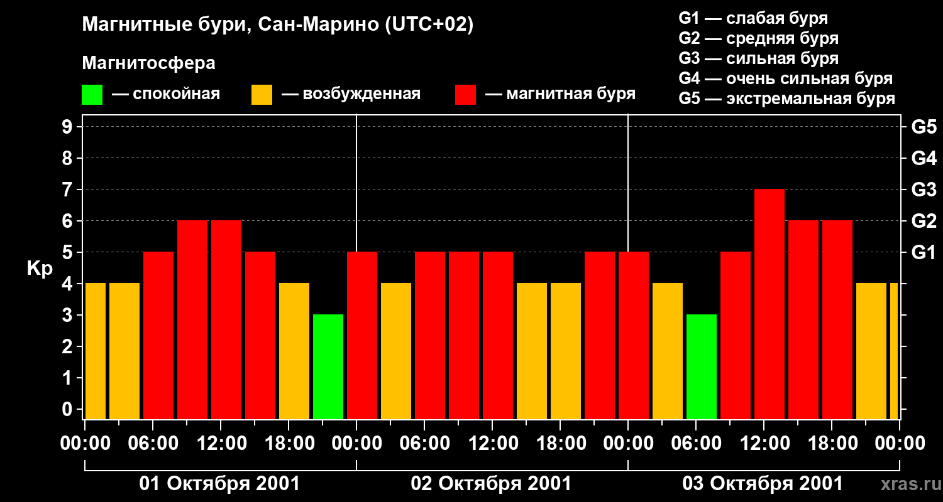Screen dimensions: 943x502
Task: Click the 'G4' label on the right axis
Action: click(924, 158)
